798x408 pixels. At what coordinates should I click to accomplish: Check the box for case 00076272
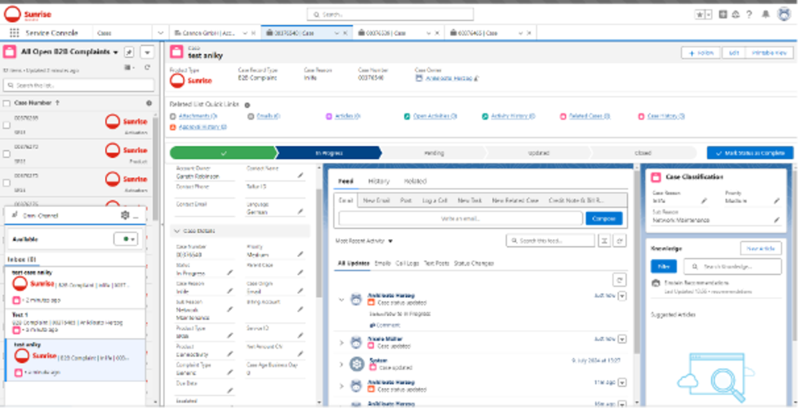pyautogui.click(x=7, y=154)
